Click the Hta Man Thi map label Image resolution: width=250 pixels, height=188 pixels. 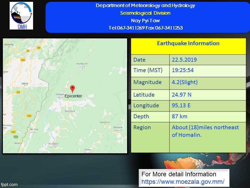81,63
